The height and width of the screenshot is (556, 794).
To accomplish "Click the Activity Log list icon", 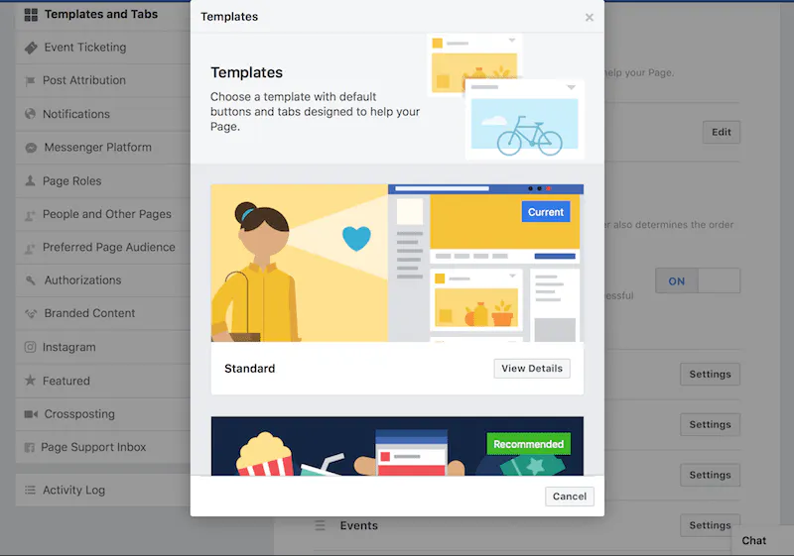I will (x=31, y=490).
